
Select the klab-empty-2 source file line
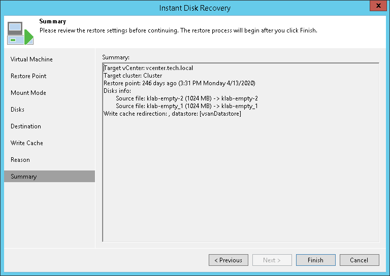[187, 98]
